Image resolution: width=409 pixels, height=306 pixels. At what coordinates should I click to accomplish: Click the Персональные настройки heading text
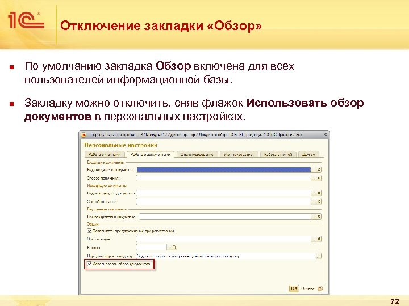click(x=121, y=145)
